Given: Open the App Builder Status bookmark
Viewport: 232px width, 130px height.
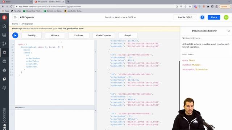Looking at the screenshot, I should point(73,11).
